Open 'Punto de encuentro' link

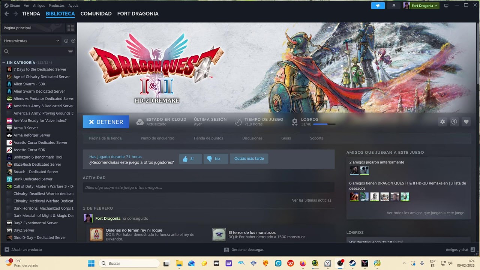coord(157,138)
